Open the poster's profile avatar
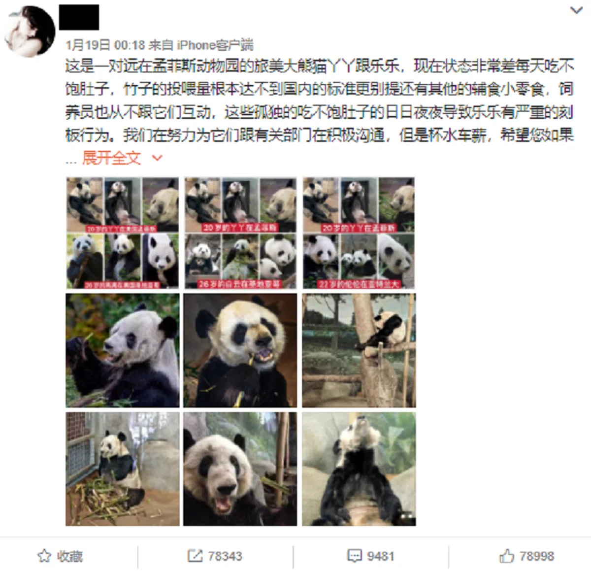Screen dimensions: 591x571 29,31
